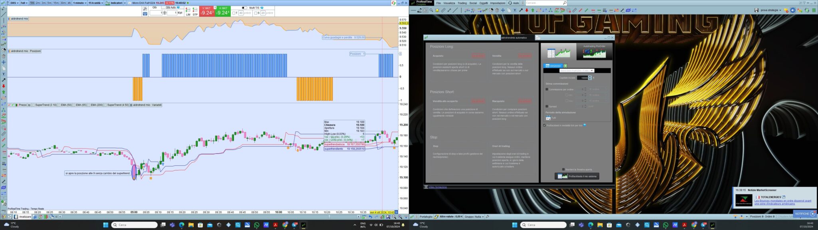Select the blue move crosshair tool

tap(503, 10)
